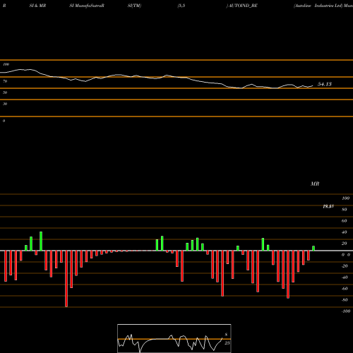Click the tallest green MR bar
The width and height of the screenshot is (353, 353).
[x=41, y=241]
